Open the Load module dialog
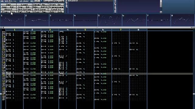The width and height of the screenshot is (195, 109). pyautogui.click(x=24, y=5)
